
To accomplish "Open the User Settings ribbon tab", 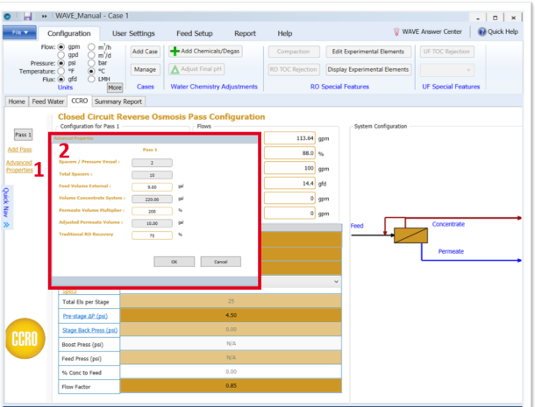I will (x=133, y=33).
